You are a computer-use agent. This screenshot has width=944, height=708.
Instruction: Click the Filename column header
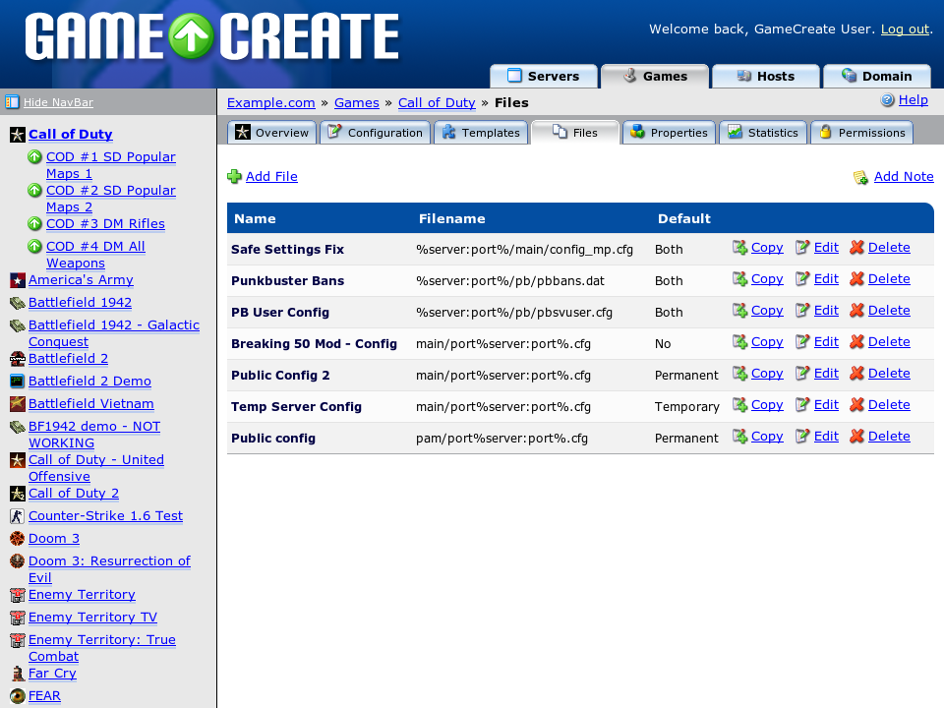(x=451, y=218)
